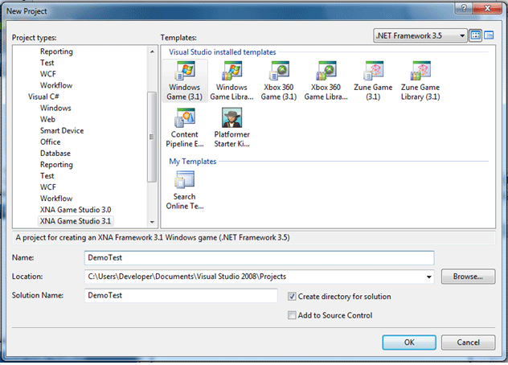This screenshot has height=365, width=508.
Task: Select Smart Device project type
Action: 62,130
